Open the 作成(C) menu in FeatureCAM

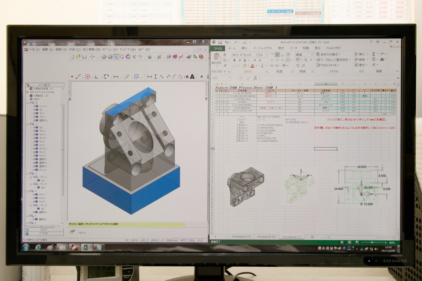coord(75,50)
